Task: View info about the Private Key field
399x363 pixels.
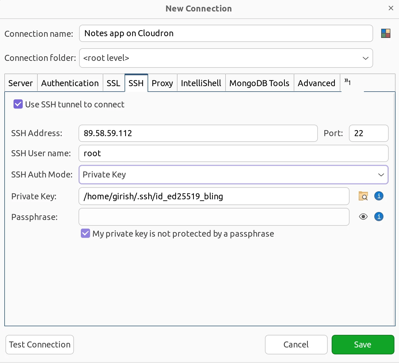Action: tap(379, 196)
